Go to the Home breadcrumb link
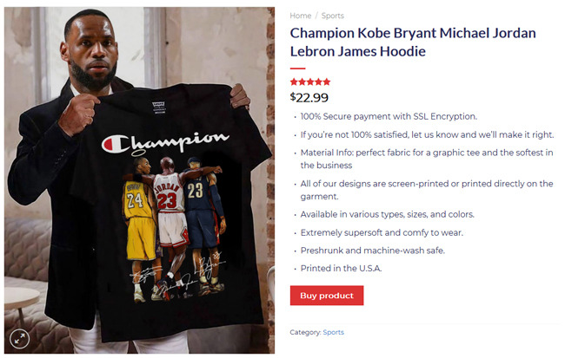This screenshot has height=358, width=565. pyautogui.click(x=300, y=16)
